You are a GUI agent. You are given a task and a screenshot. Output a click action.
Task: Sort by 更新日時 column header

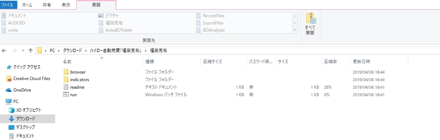[361, 62]
